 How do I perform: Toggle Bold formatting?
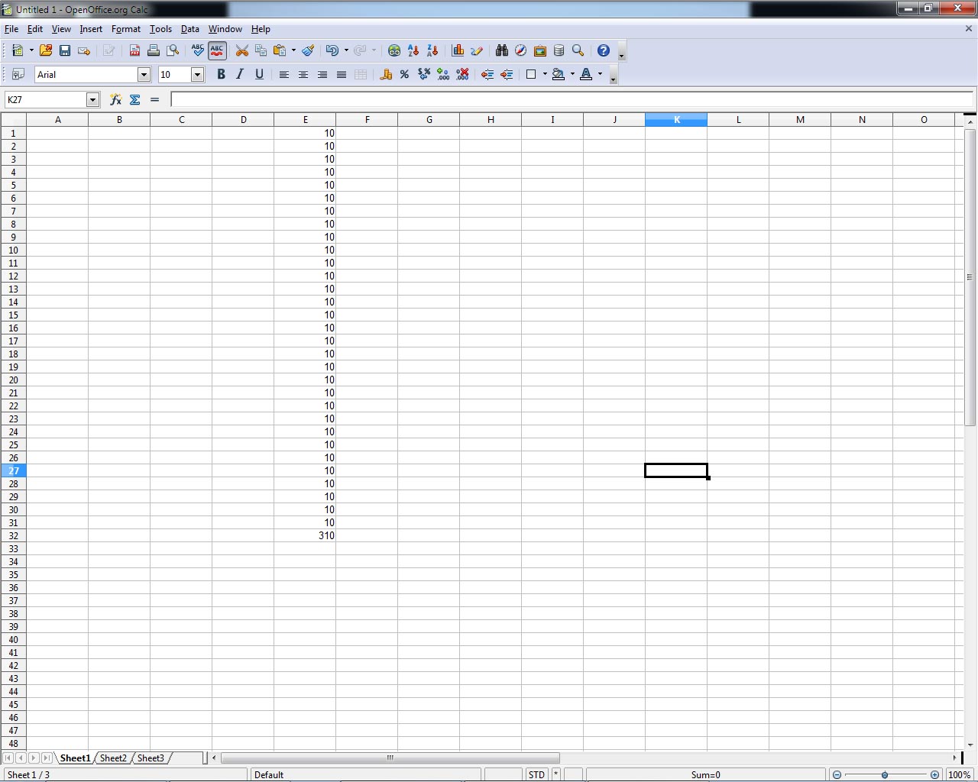coord(221,74)
